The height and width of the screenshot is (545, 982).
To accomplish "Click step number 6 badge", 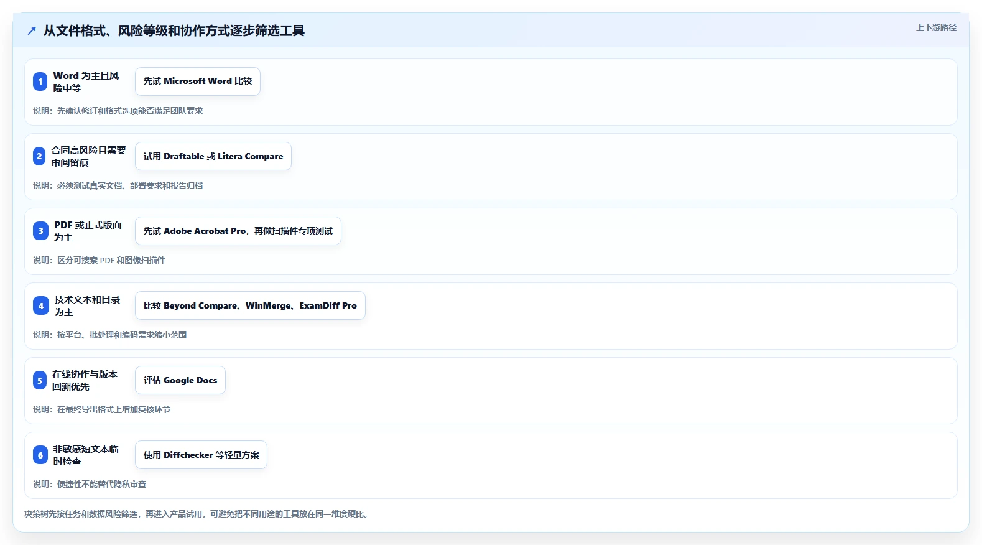I will (40, 455).
